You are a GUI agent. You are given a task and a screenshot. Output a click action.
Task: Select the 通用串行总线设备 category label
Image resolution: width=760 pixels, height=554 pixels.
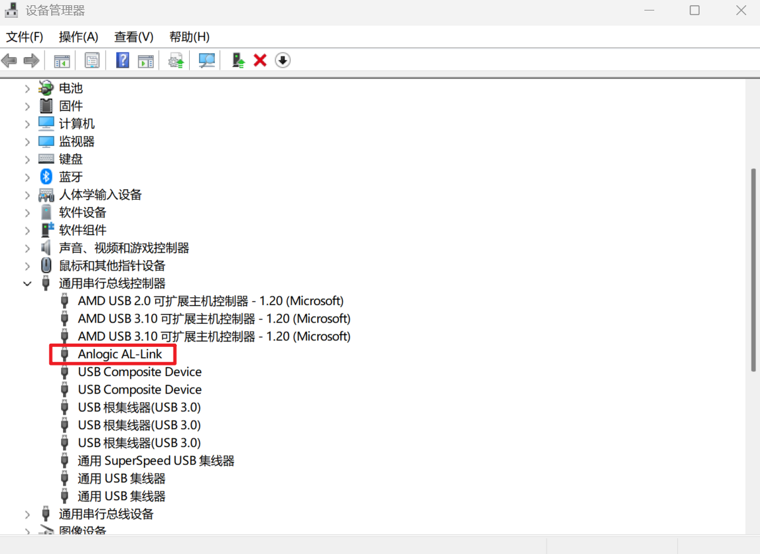pyautogui.click(x=106, y=514)
